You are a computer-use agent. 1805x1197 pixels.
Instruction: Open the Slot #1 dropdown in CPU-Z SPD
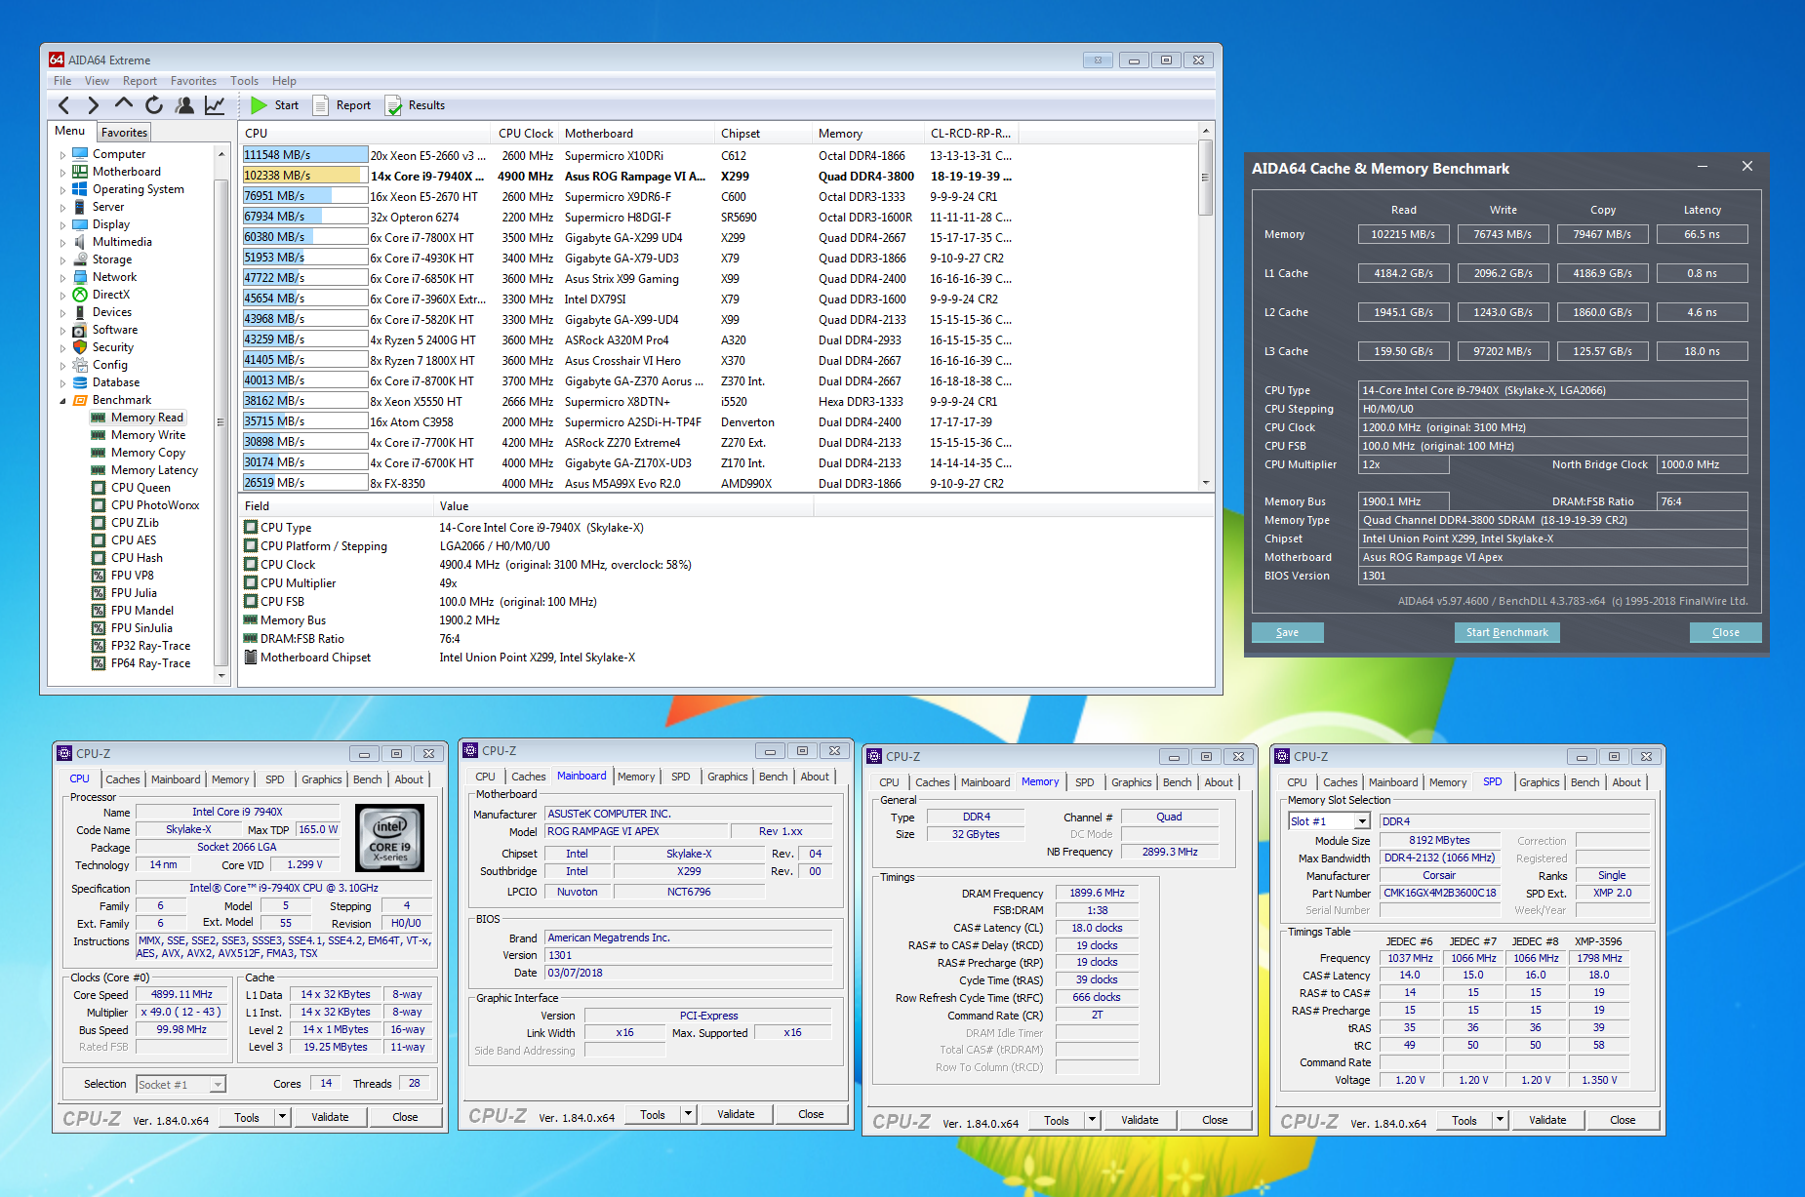[1362, 821]
